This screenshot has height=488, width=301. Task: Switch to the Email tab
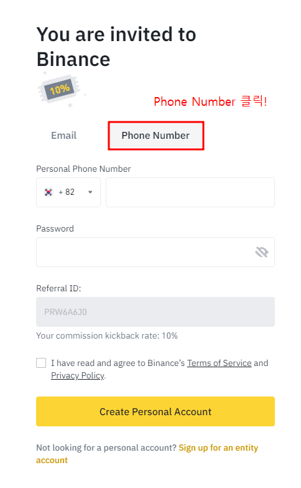(63, 136)
